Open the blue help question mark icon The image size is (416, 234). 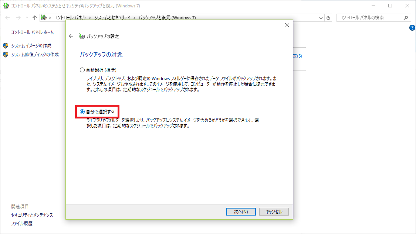(412, 27)
